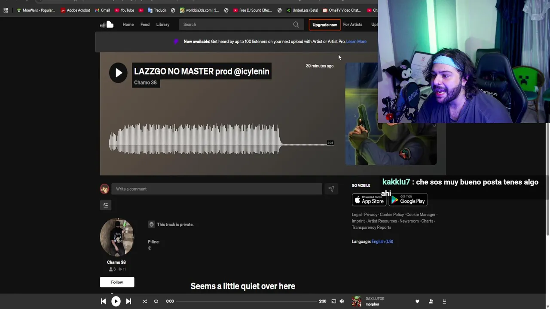
Task: Toggle shuffle in the player bar
Action: pos(144,301)
